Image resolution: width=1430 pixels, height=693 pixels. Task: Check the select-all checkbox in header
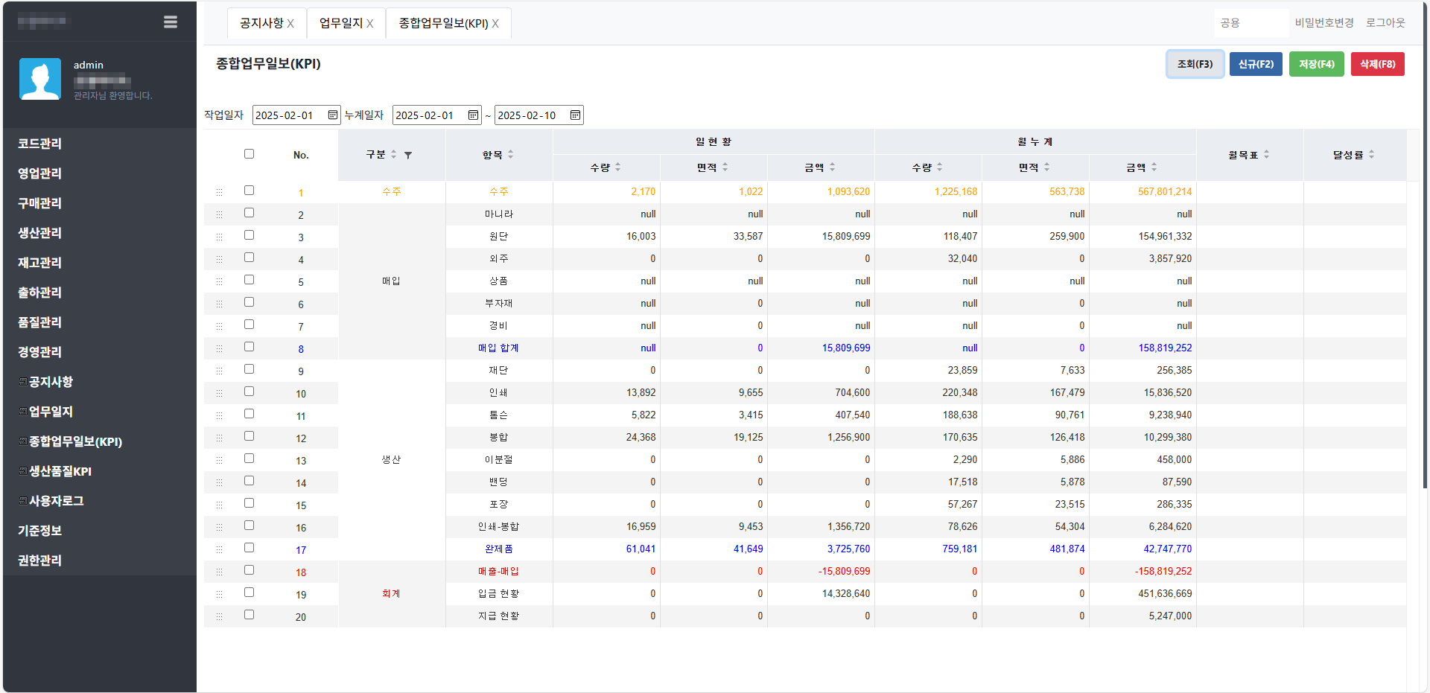(x=249, y=154)
